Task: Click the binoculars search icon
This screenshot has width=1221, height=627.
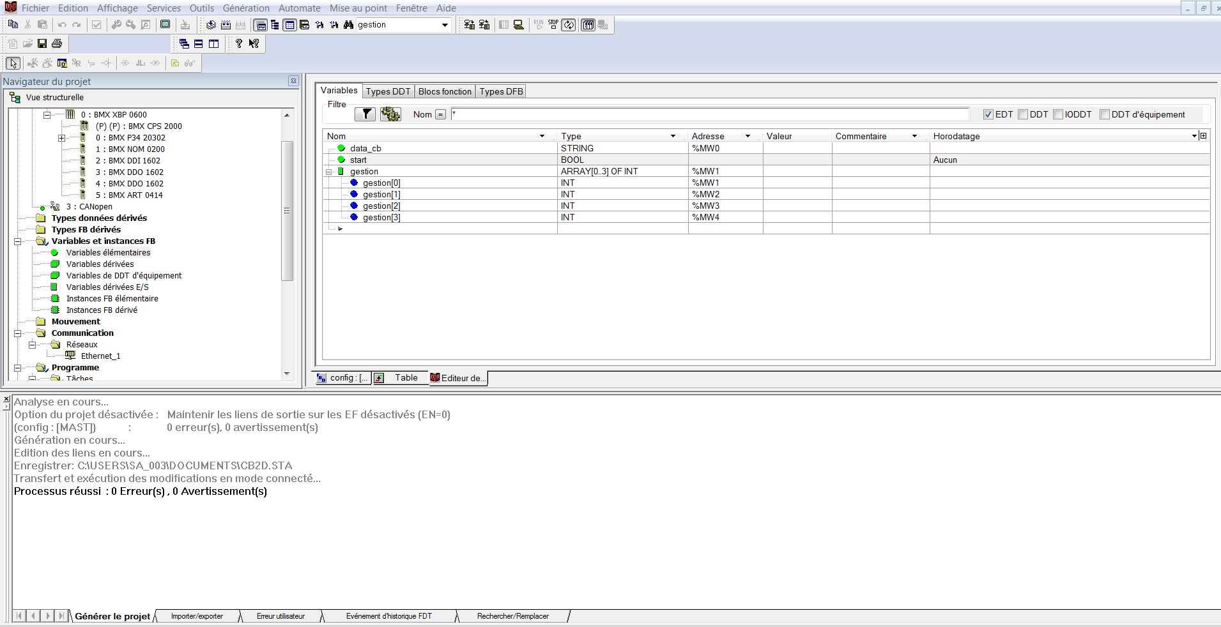Action: click(x=348, y=24)
